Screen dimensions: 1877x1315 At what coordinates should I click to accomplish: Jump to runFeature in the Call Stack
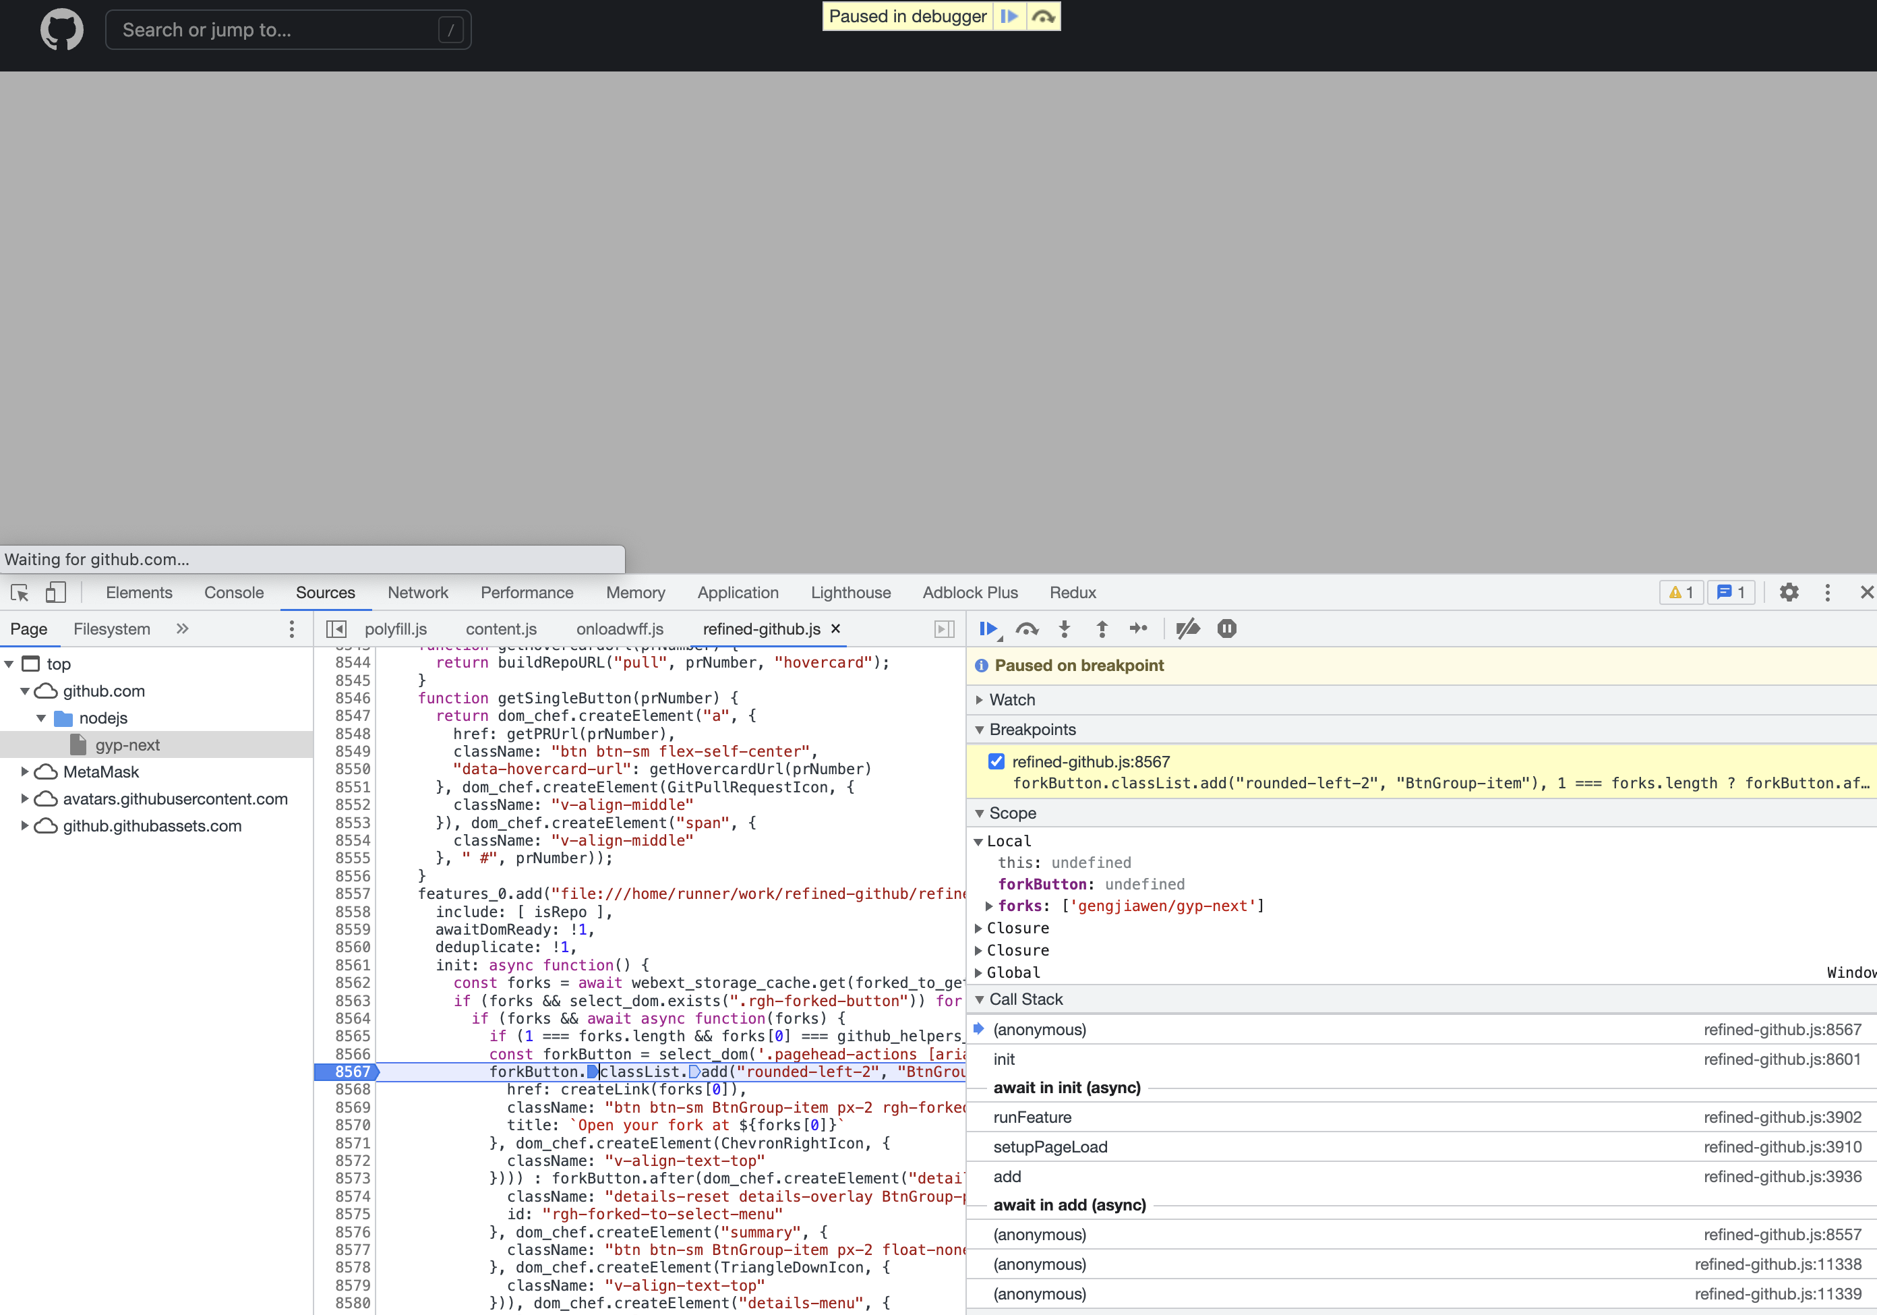pyautogui.click(x=1032, y=1117)
